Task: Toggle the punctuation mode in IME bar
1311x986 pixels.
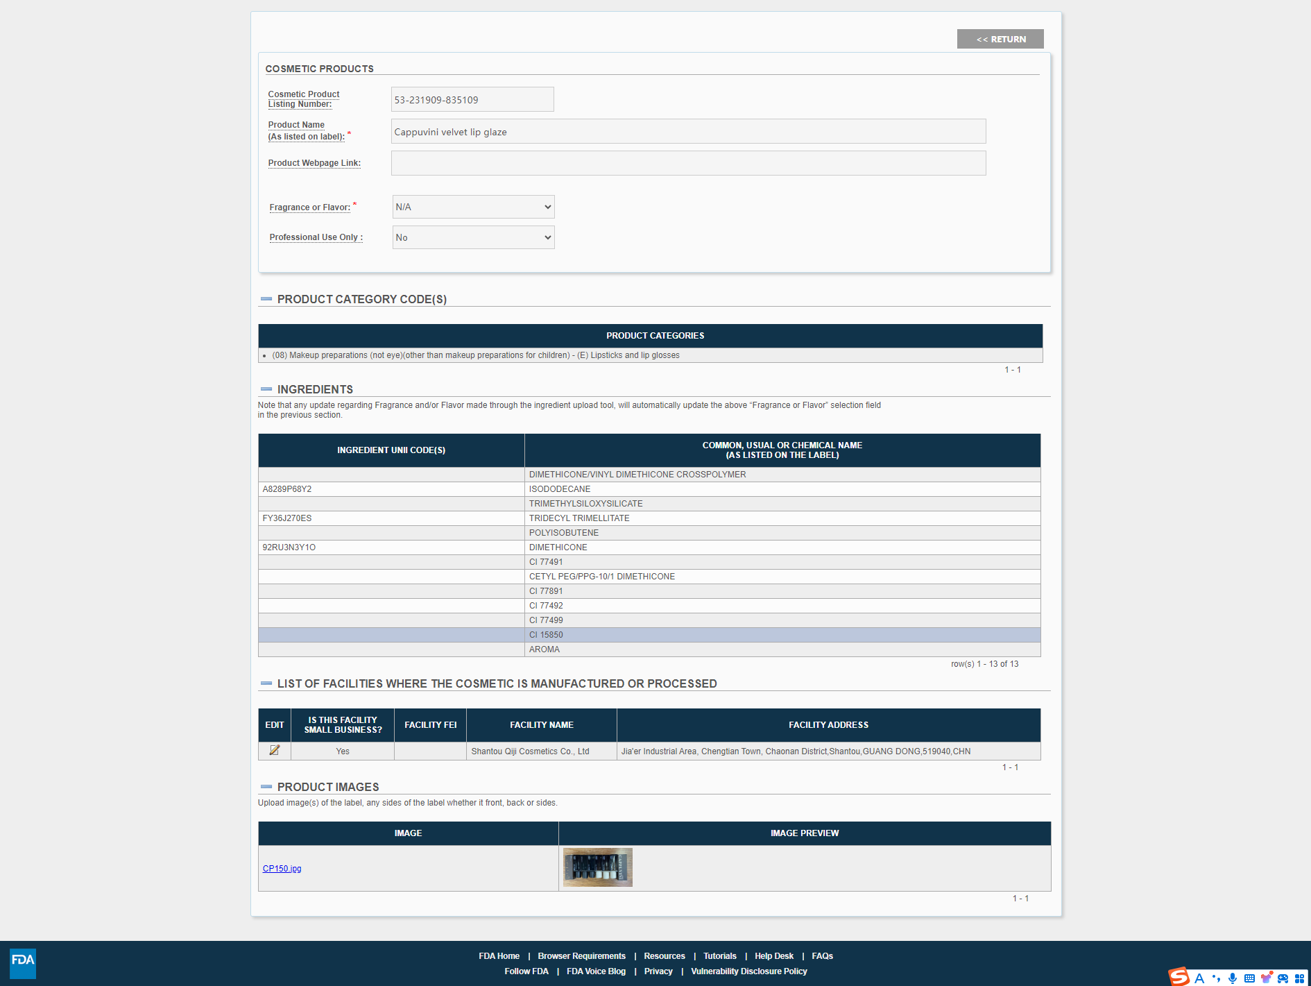Action: coord(1216,978)
